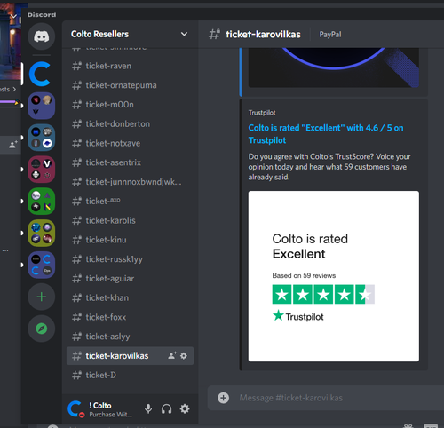Image resolution: width=444 pixels, height=428 pixels.
Task: Deafen with the headphones icon
Action: coord(166,408)
